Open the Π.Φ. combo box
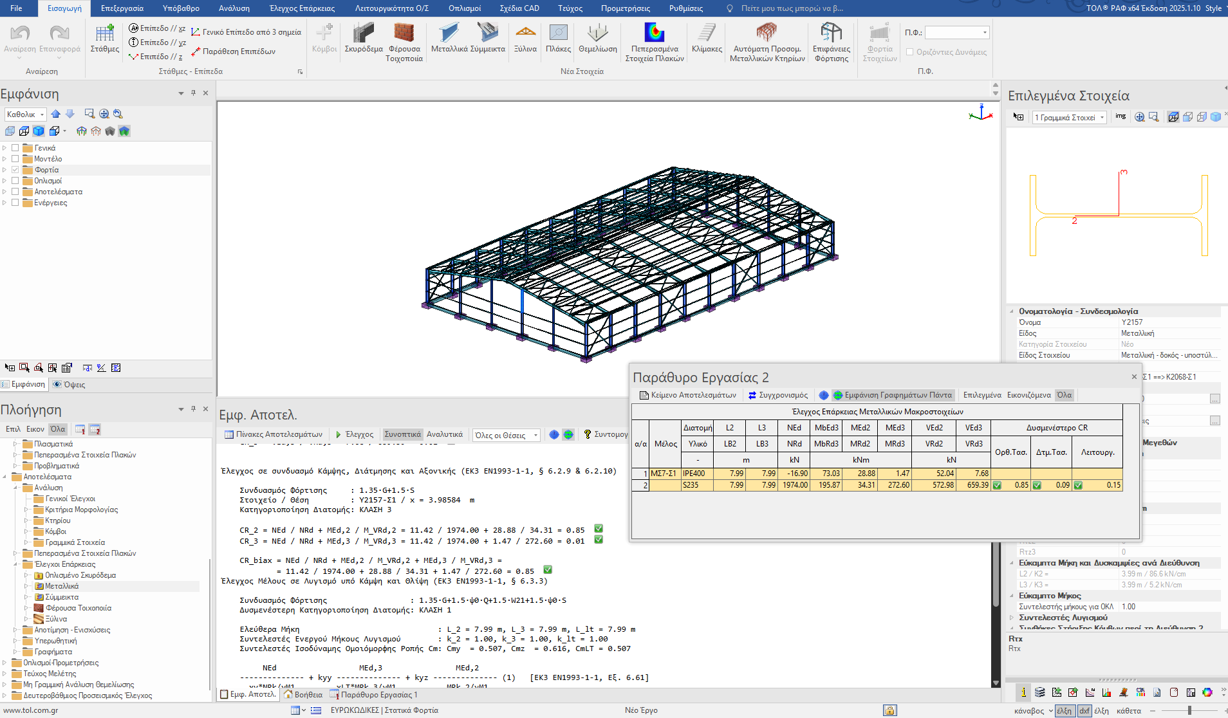The width and height of the screenshot is (1228, 718). click(957, 32)
